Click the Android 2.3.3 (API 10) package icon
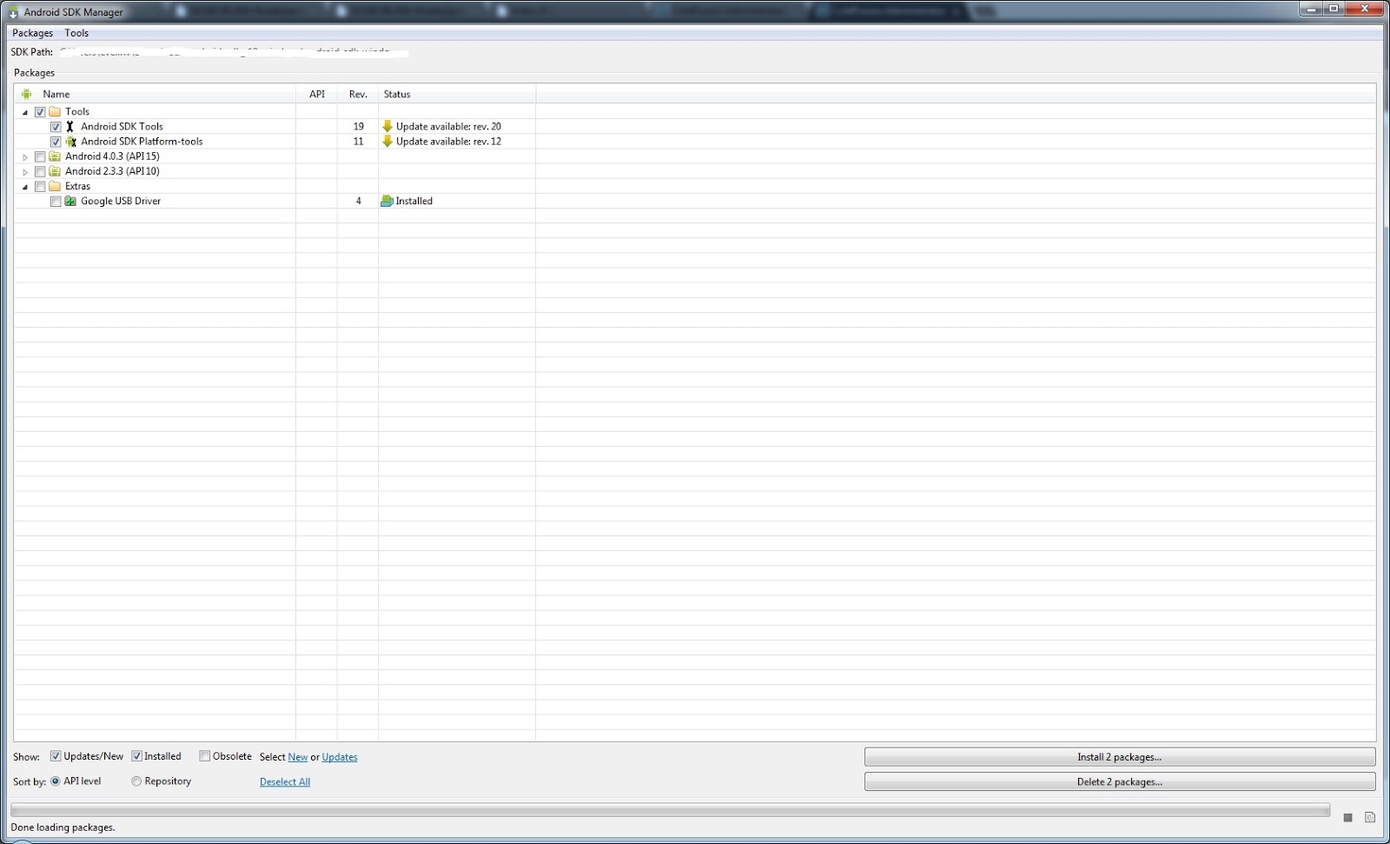This screenshot has height=844, width=1390. tap(56, 171)
